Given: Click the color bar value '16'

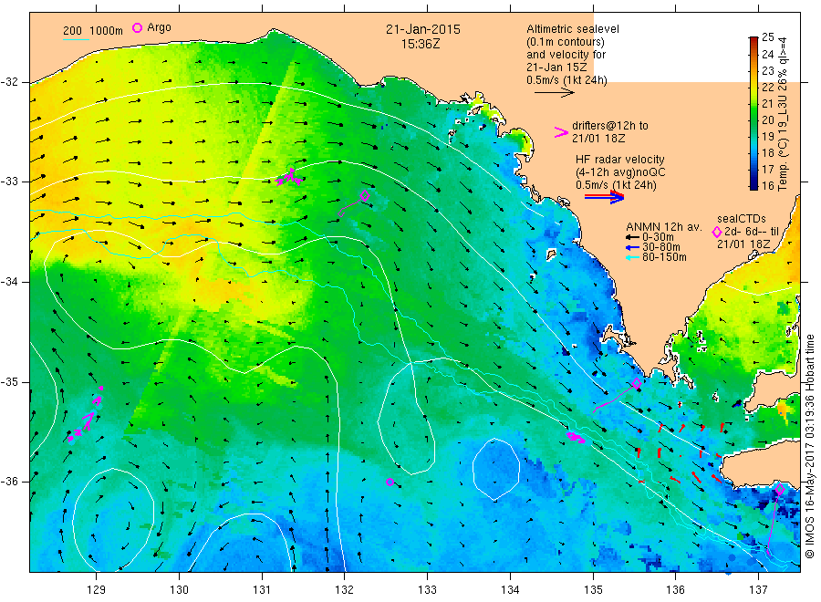Looking at the screenshot, I should (767, 186).
